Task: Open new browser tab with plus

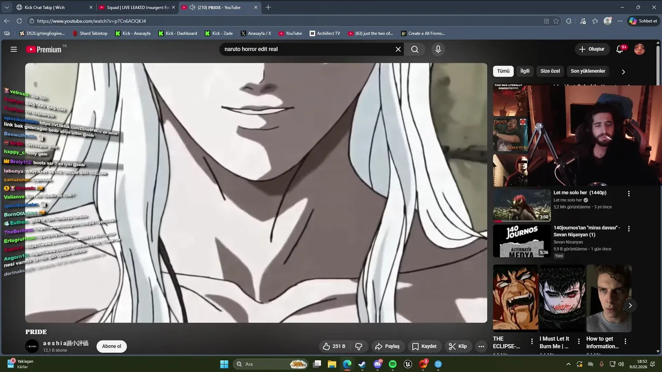Action: [268, 7]
